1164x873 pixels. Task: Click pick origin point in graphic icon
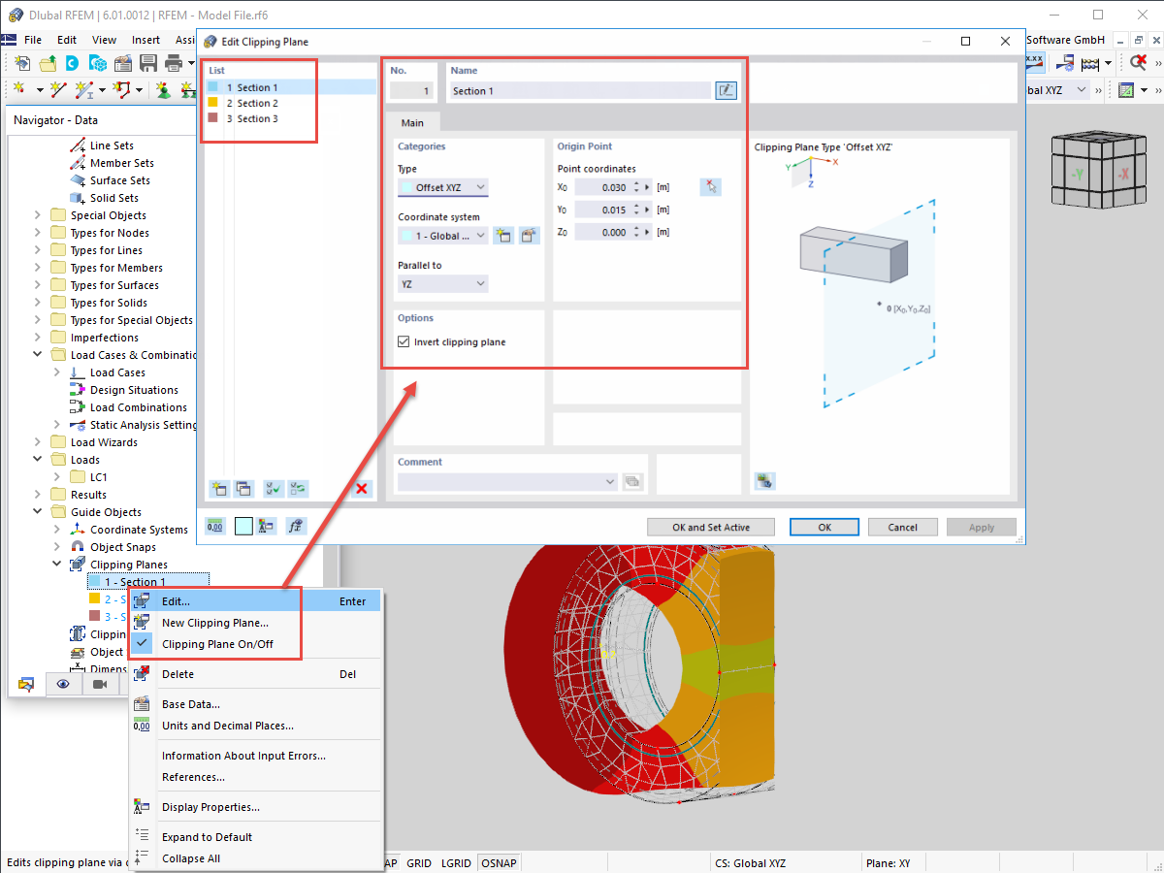(711, 187)
